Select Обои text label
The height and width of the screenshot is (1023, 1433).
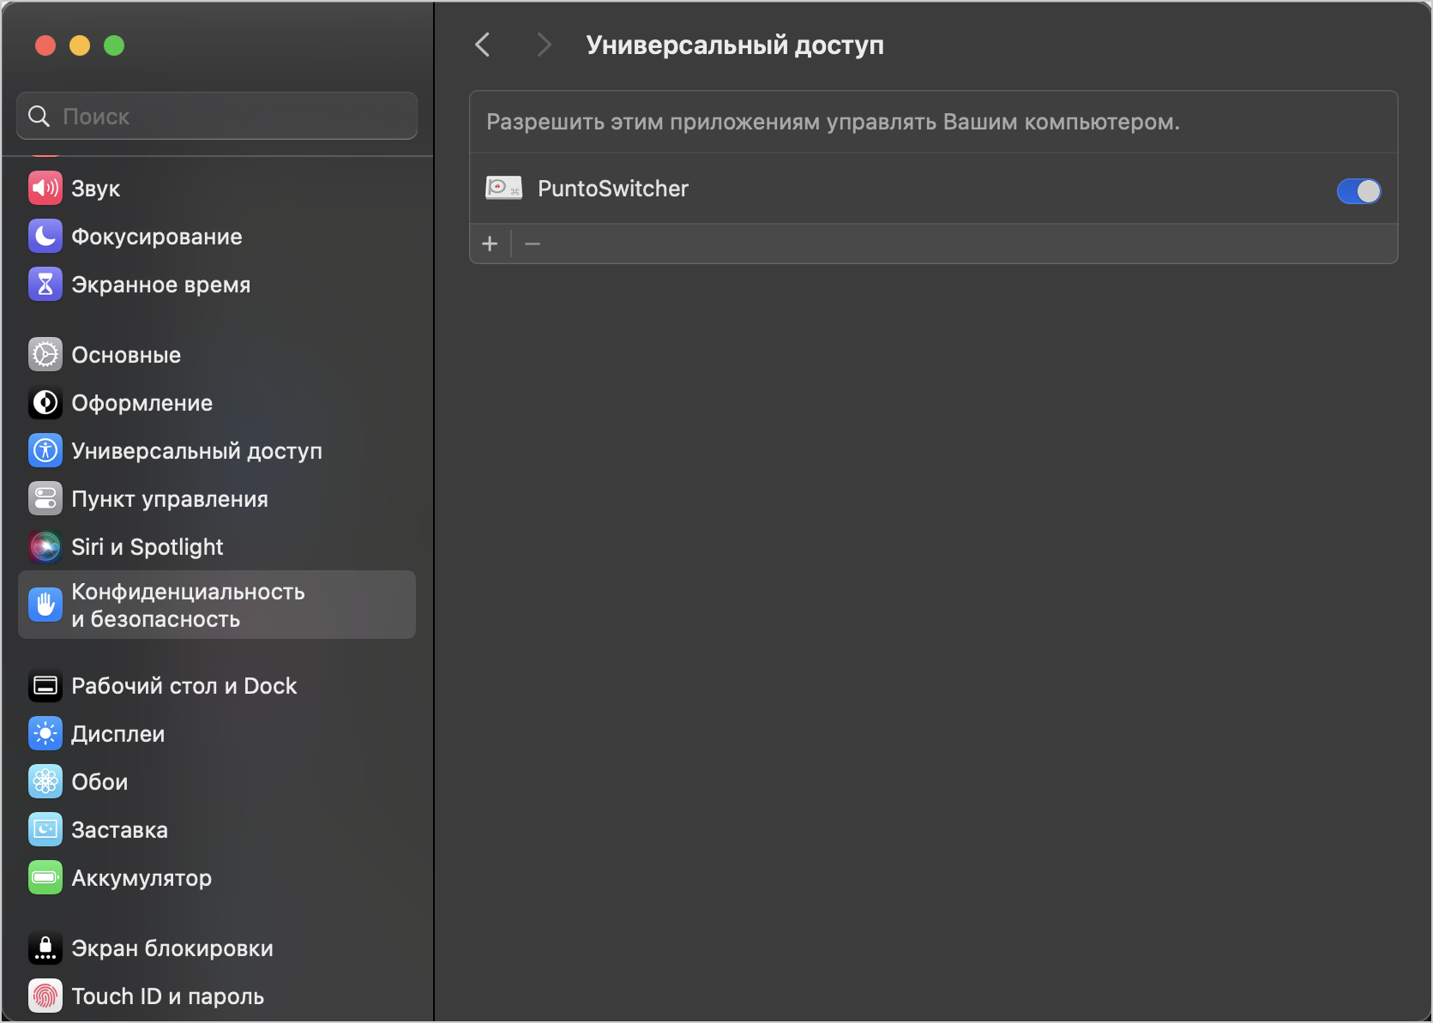tap(99, 782)
